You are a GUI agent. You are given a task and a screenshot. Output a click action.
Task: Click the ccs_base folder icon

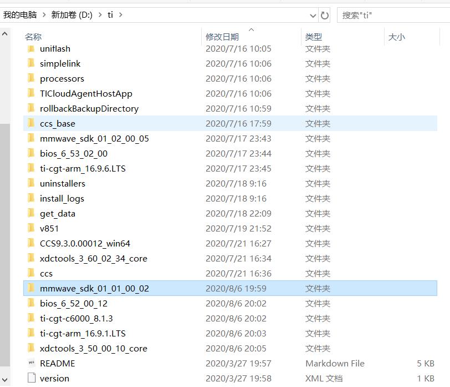31,123
